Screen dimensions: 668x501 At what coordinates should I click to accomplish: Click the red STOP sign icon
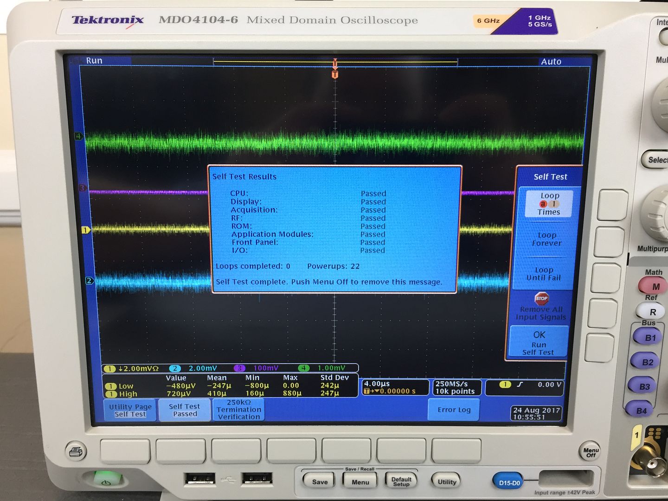tap(541, 298)
